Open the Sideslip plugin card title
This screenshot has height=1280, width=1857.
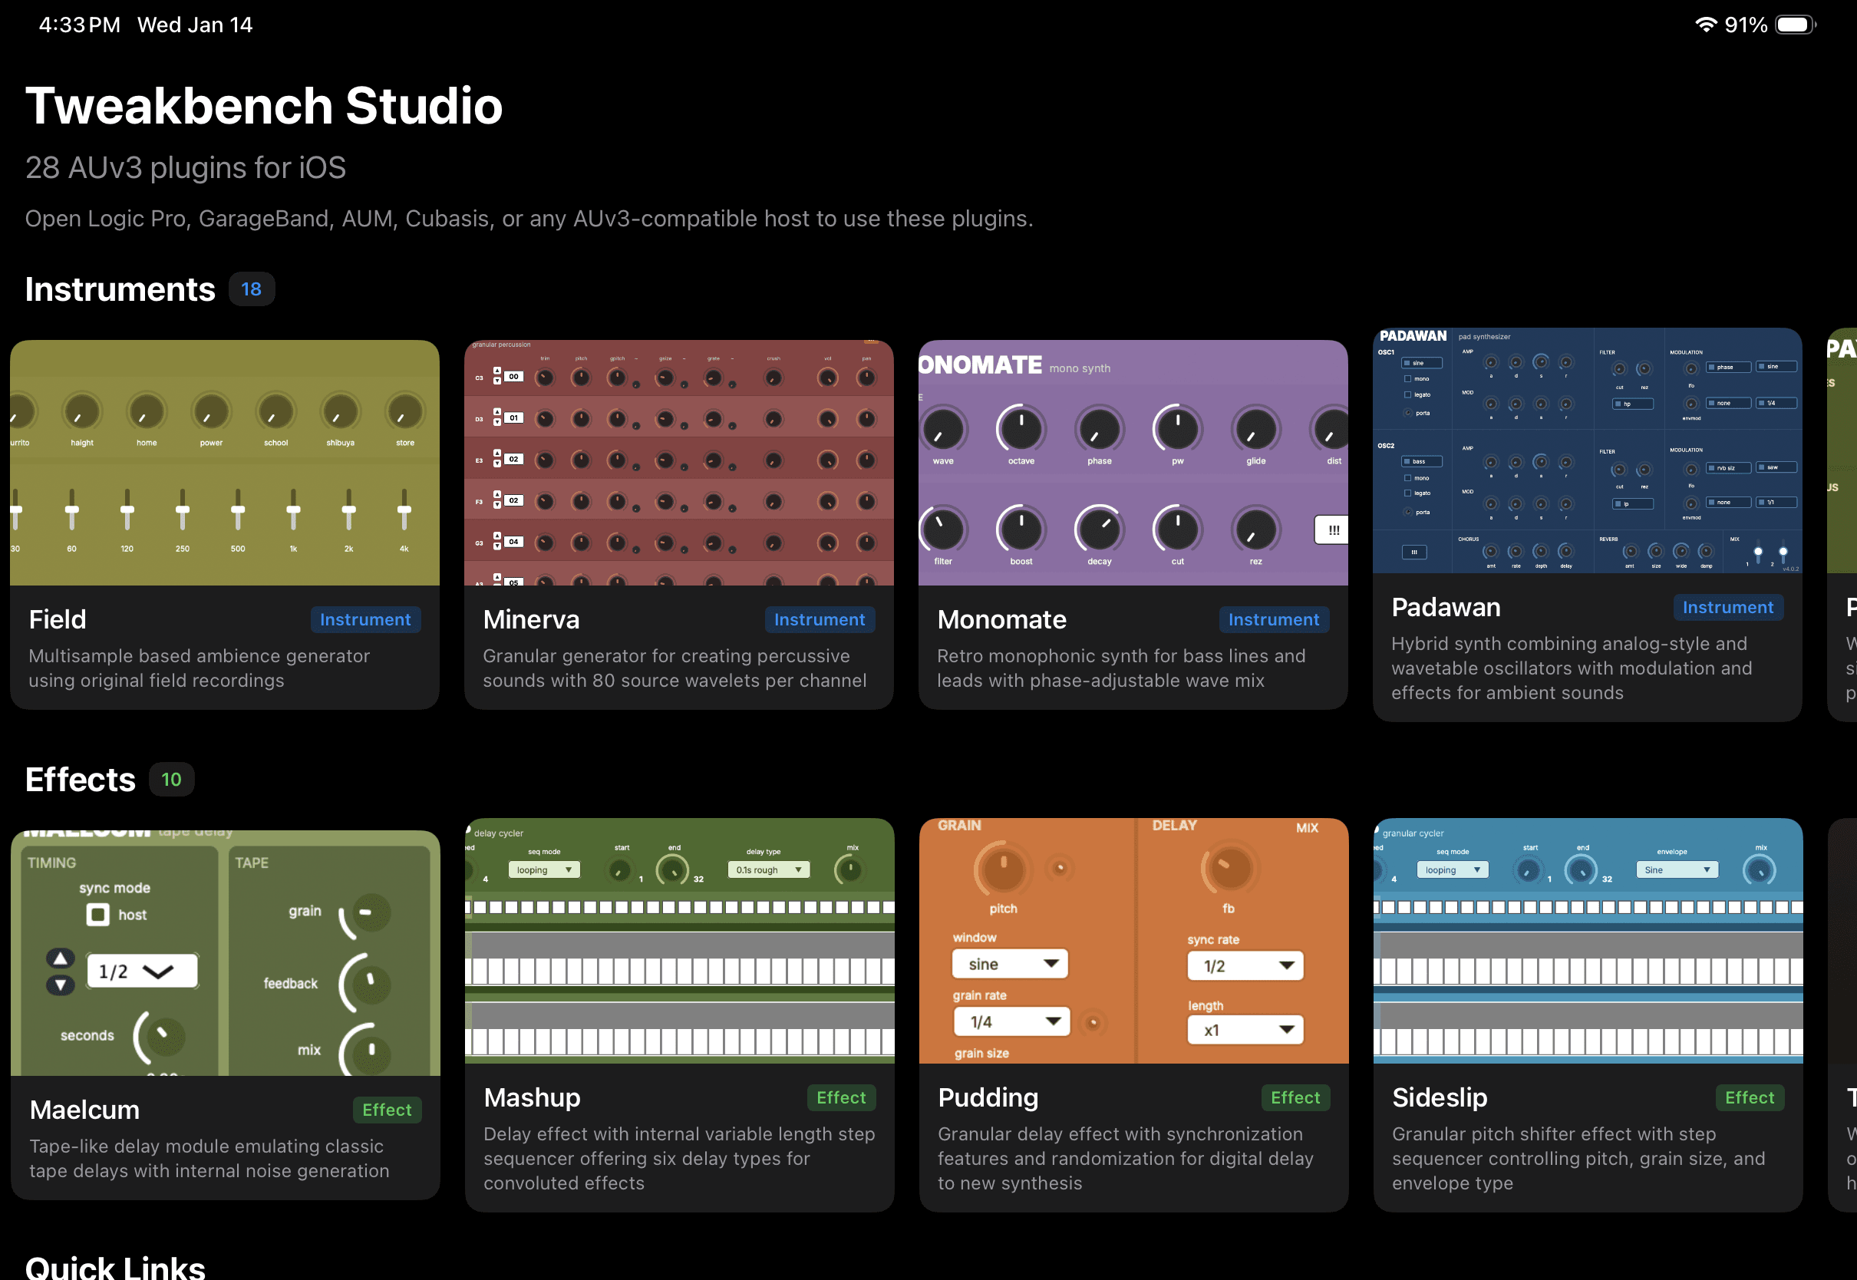point(1440,1097)
